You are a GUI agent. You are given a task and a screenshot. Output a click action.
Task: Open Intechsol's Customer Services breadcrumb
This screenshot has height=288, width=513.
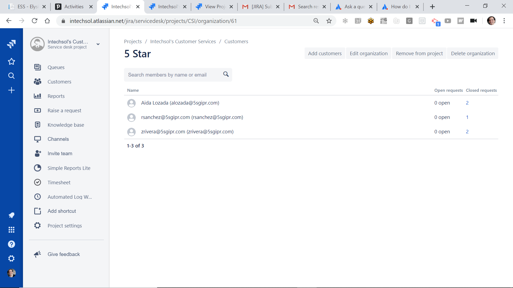183,41
